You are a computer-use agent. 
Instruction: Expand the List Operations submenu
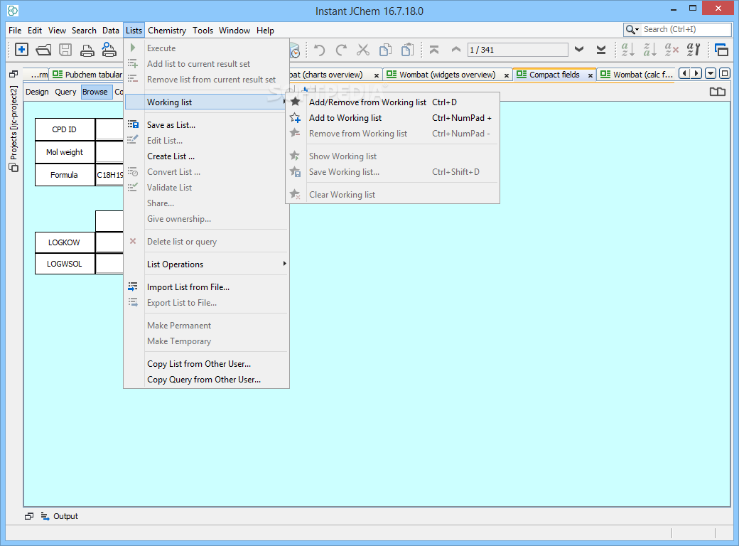207,264
